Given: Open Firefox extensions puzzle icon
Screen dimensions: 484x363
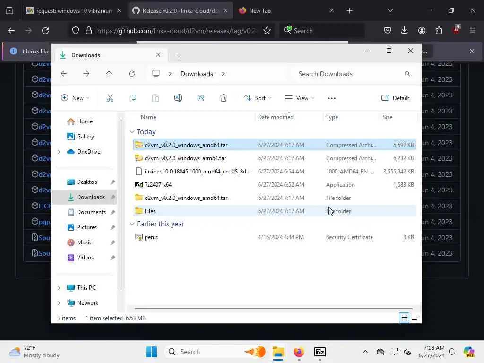Looking at the screenshot, I should pos(439,31).
